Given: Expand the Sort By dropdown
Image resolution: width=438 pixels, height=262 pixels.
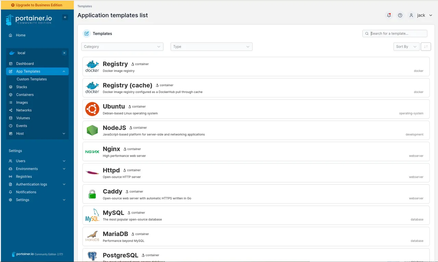Looking at the screenshot, I should point(406,47).
